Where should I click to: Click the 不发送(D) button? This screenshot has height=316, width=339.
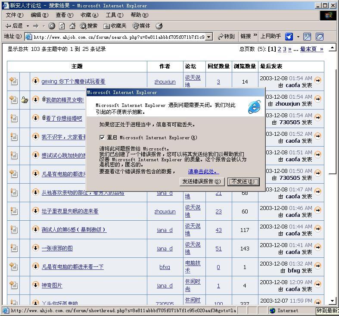tap(243, 181)
